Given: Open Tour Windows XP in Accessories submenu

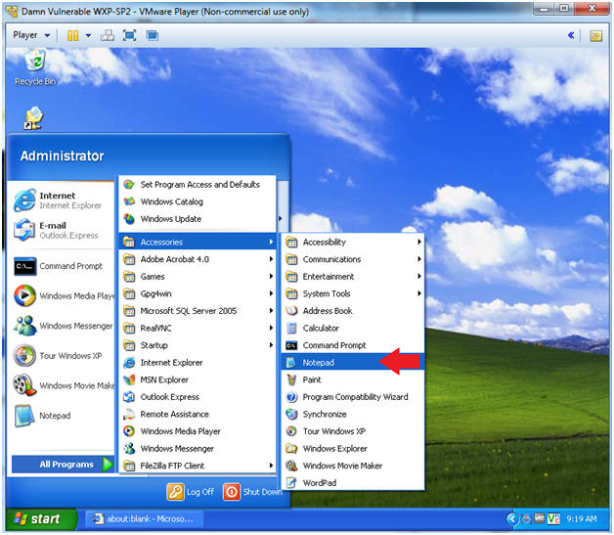Looking at the screenshot, I should [353, 431].
